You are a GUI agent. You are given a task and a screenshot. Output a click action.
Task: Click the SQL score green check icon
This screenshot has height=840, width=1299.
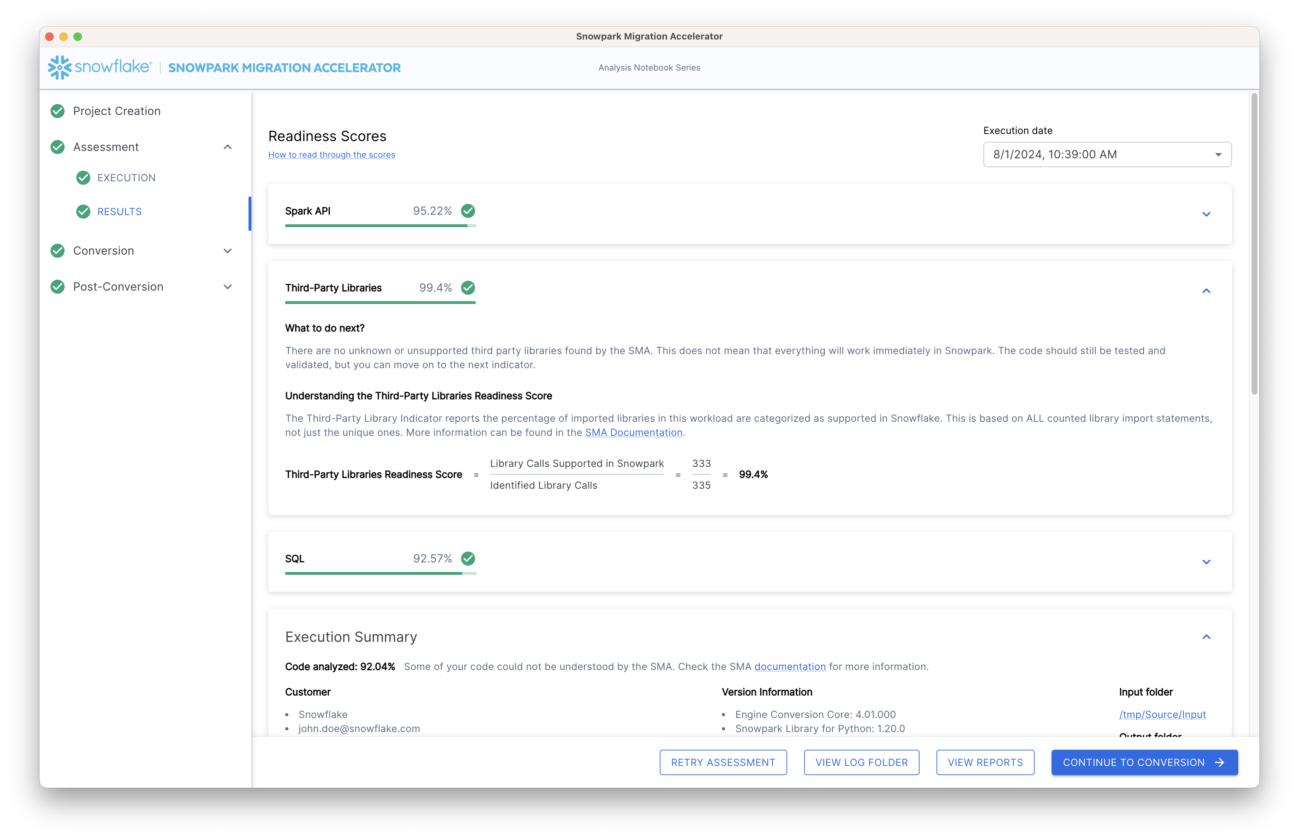tap(468, 558)
